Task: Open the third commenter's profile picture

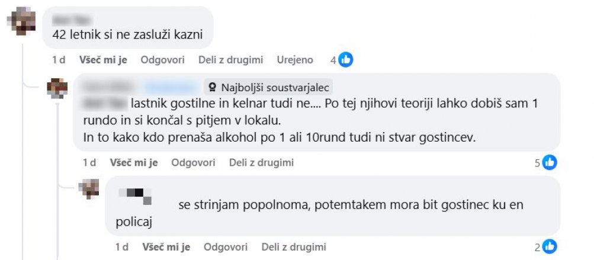Action: (89, 188)
